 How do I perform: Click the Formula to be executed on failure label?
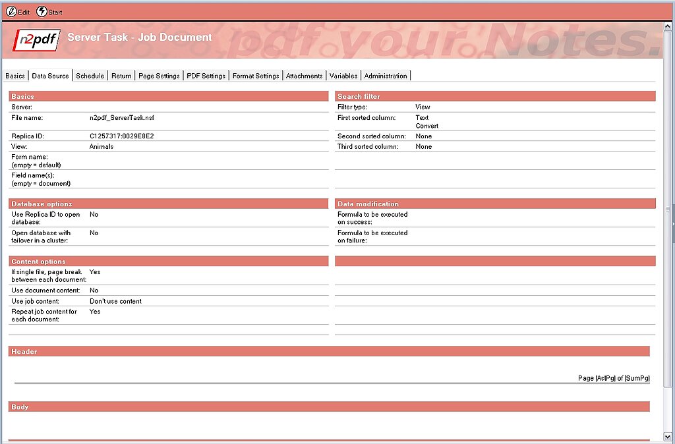click(372, 236)
